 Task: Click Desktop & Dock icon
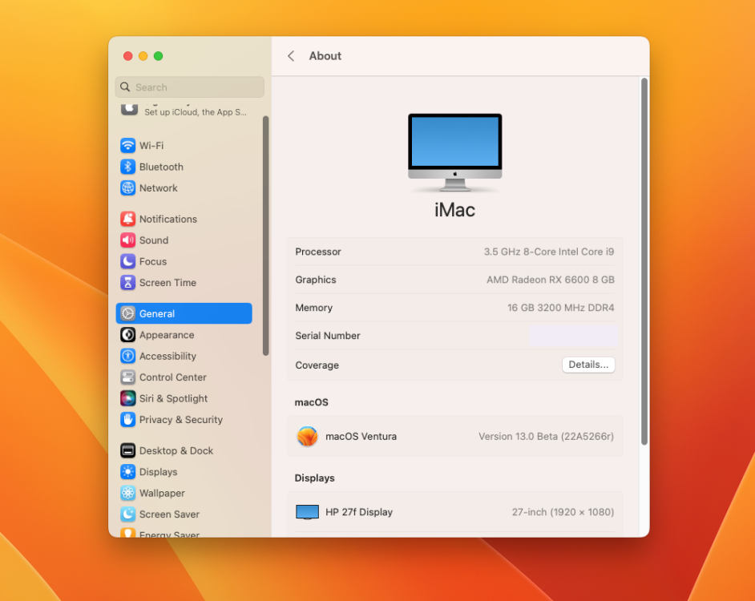click(127, 450)
